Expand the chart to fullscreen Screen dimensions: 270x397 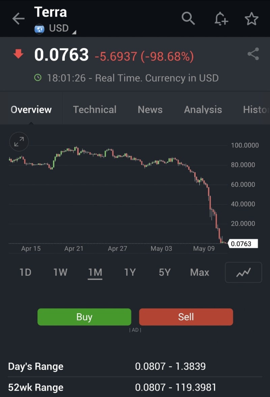pyautogui.click(x=19, y=142)
